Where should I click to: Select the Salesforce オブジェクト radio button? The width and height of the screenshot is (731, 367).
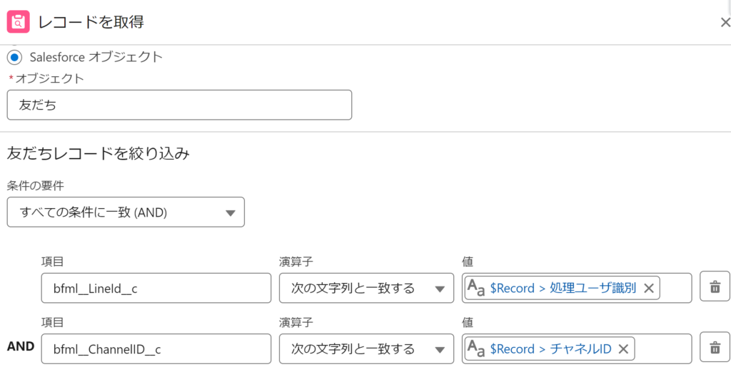coord(14,56)
